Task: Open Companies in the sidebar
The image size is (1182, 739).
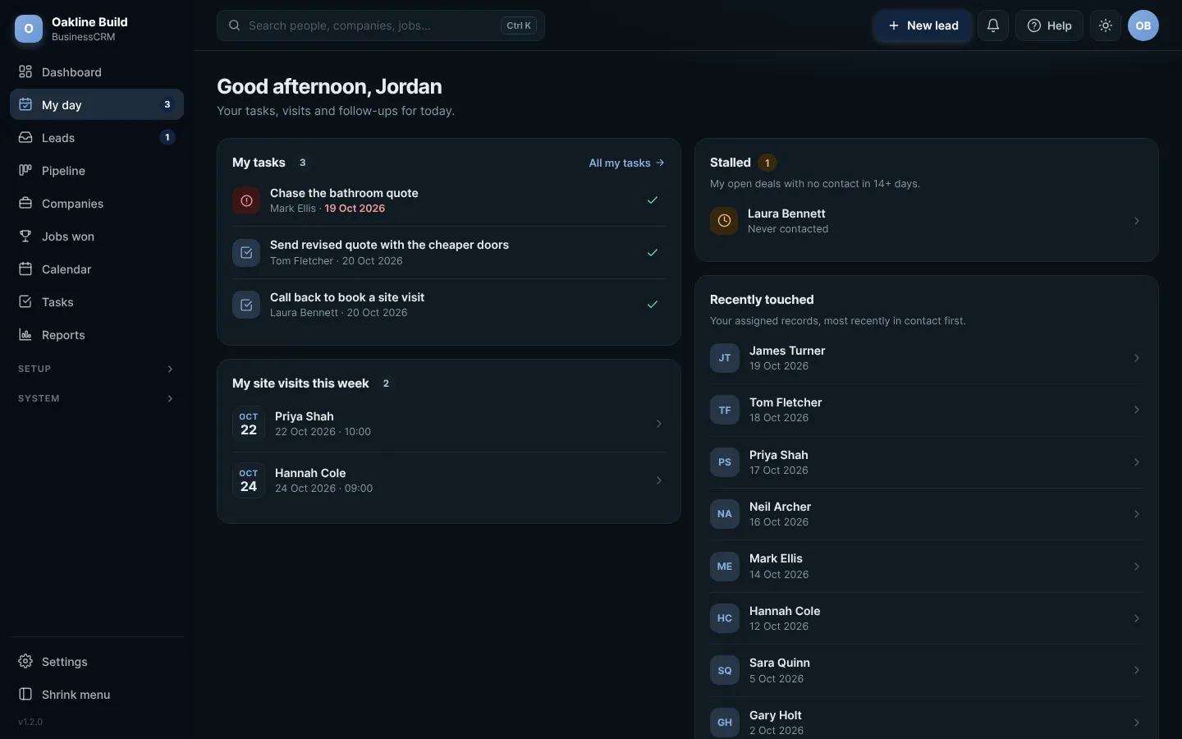Action: point(97,204)
